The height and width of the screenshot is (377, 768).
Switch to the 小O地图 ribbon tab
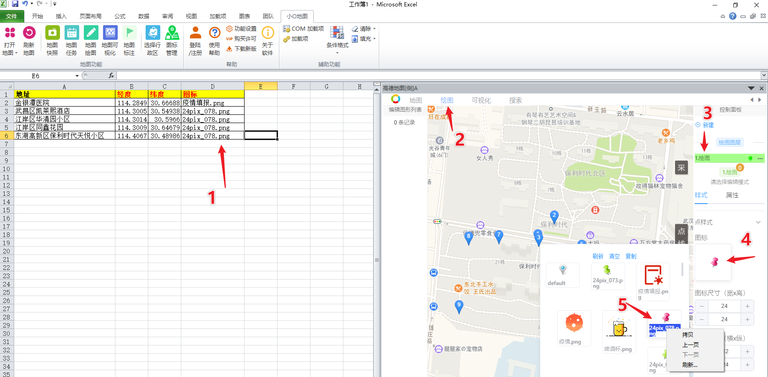tap(297, 16)
